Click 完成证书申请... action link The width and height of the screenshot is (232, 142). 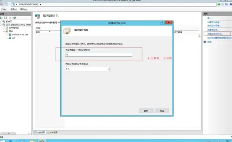click(214, 26)
